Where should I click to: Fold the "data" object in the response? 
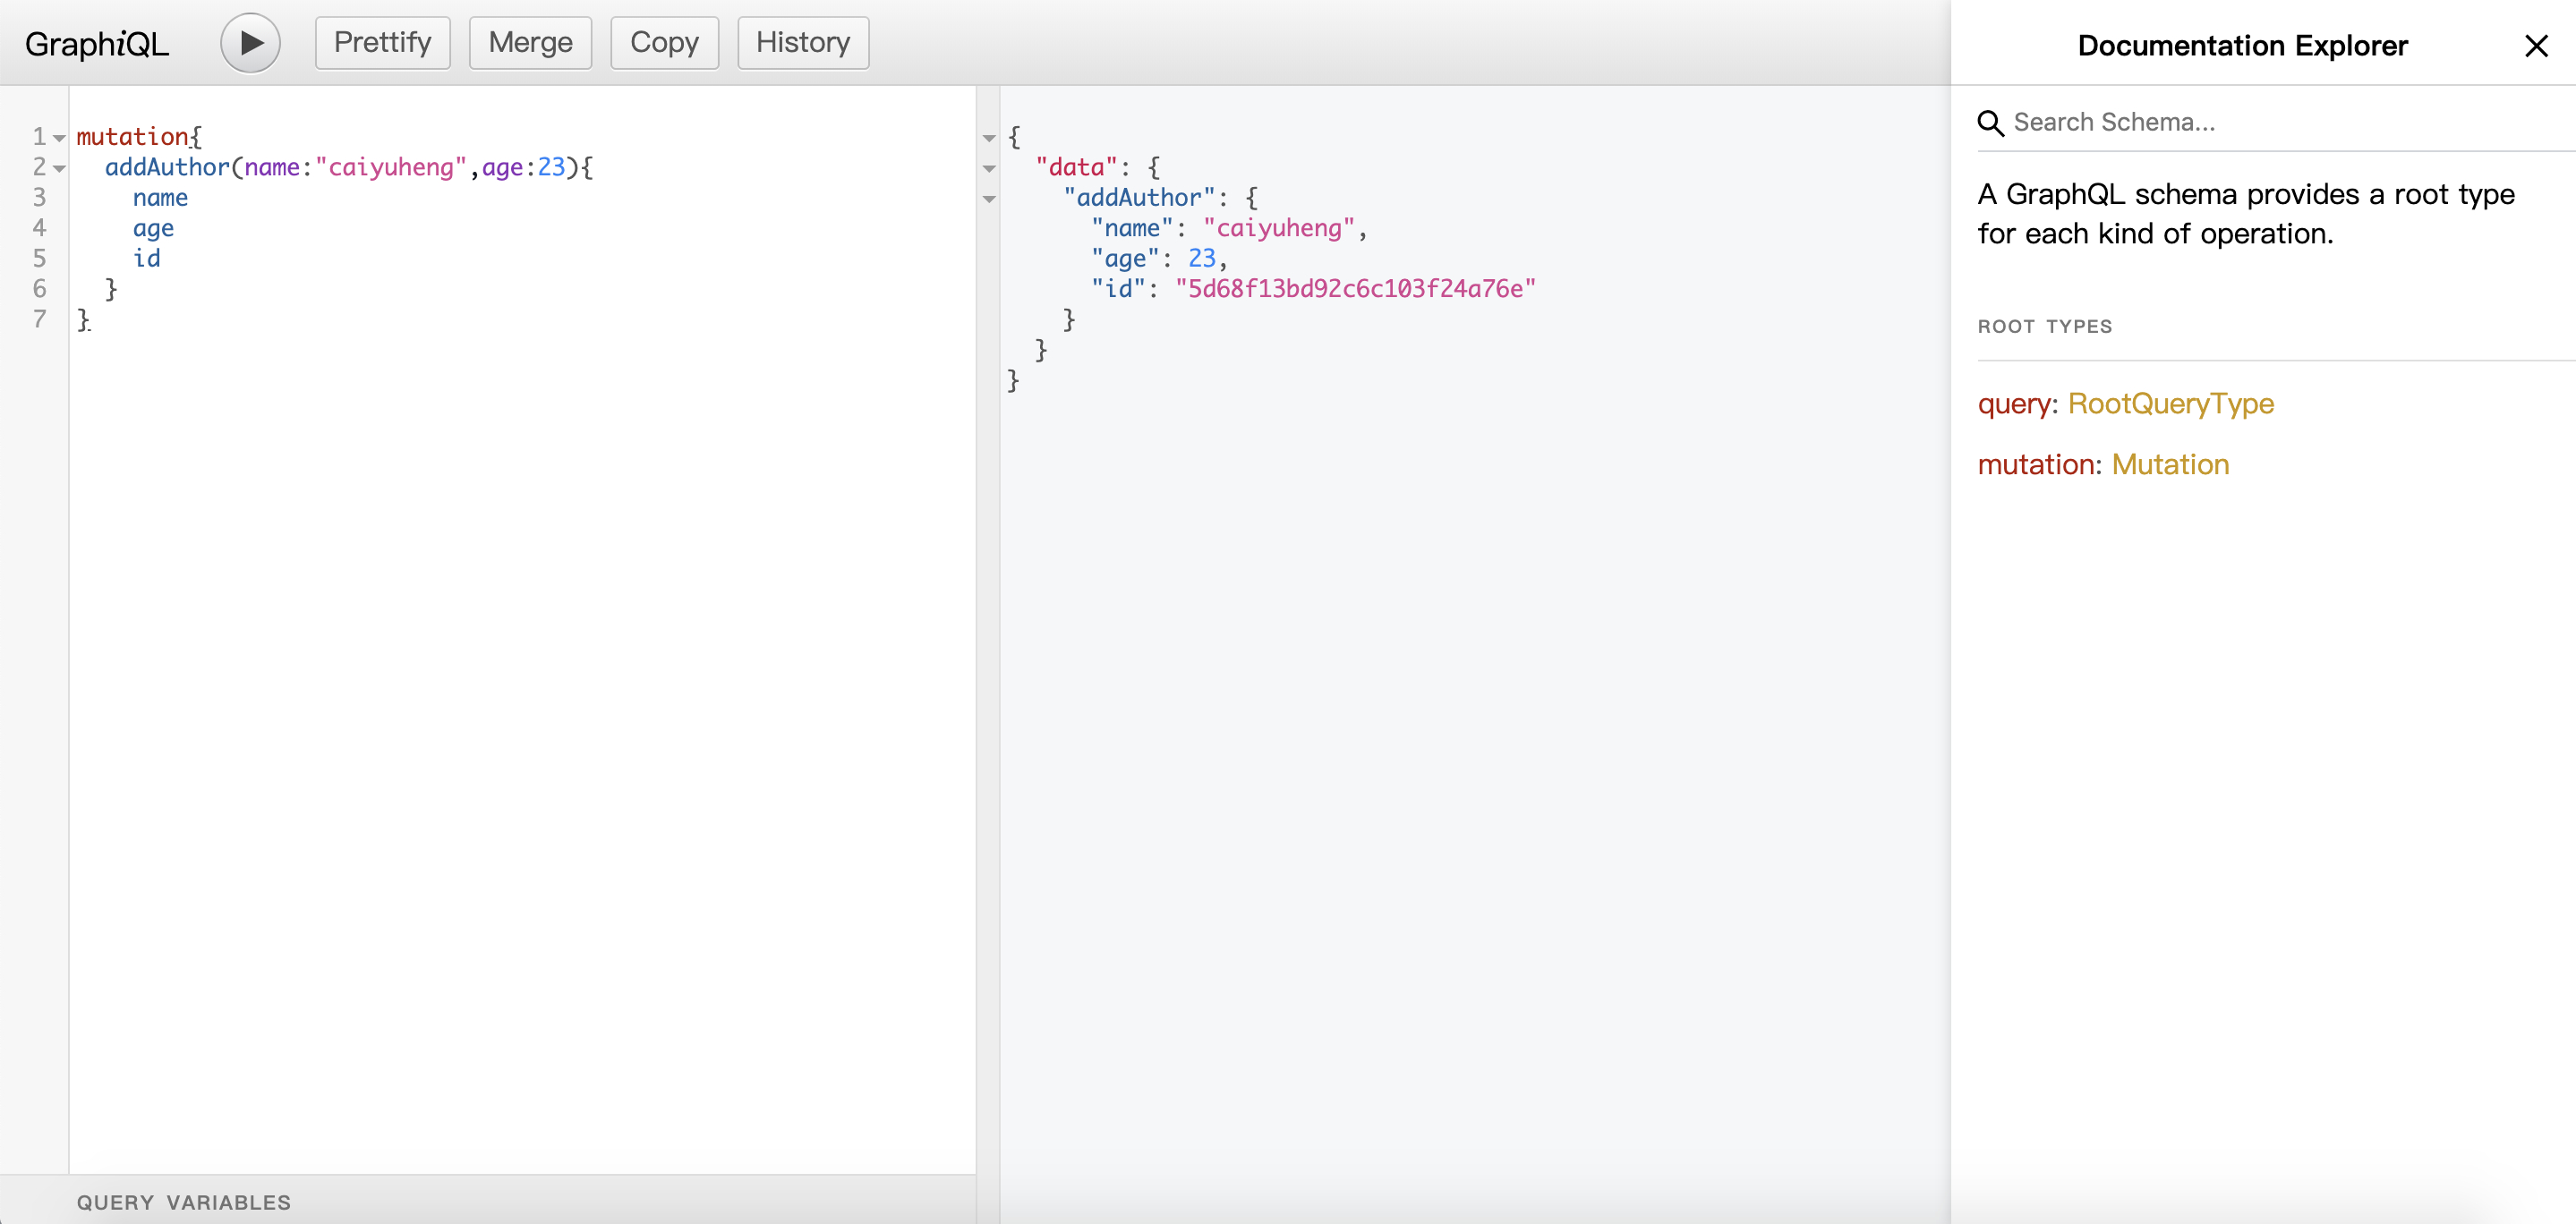point(989,168)
